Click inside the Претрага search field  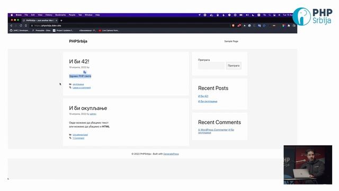point(211,66)
